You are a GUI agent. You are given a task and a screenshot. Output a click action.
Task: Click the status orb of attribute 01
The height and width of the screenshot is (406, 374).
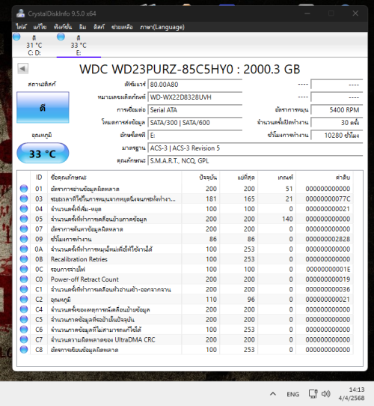click(24, 189)
